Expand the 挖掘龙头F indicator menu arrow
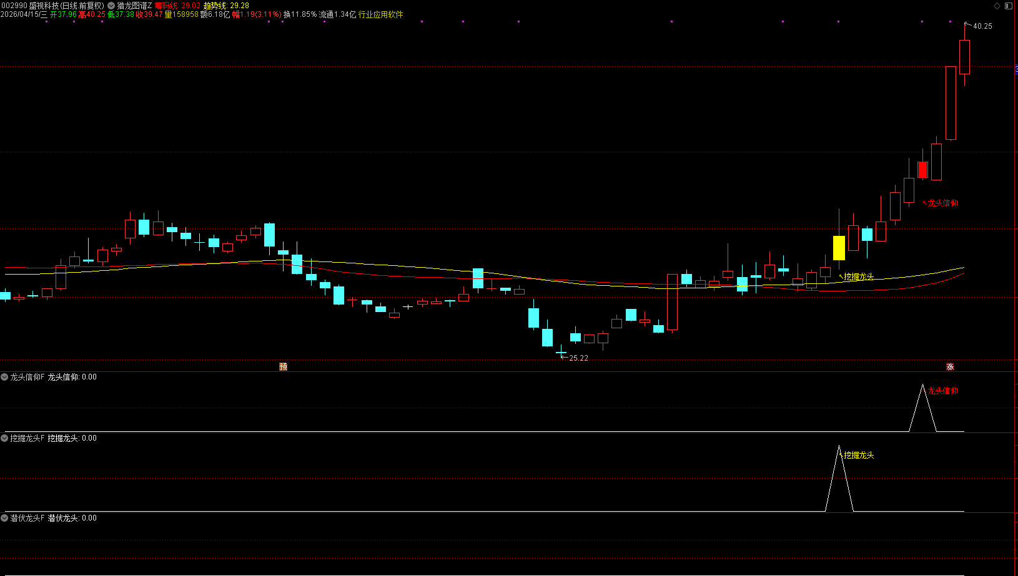 pyautogui.click(x=4, y=438)
